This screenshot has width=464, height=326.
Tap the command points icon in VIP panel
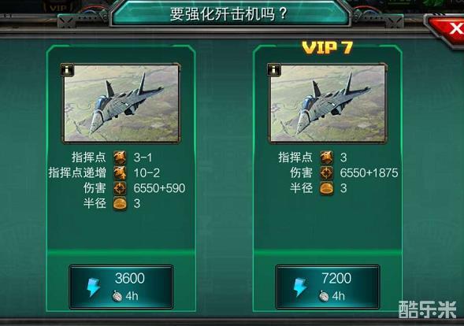coord(326,157)
